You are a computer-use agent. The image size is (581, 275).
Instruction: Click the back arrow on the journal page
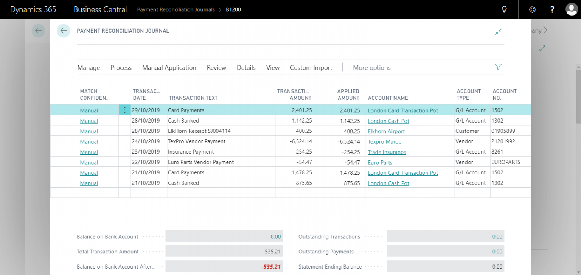64,31
